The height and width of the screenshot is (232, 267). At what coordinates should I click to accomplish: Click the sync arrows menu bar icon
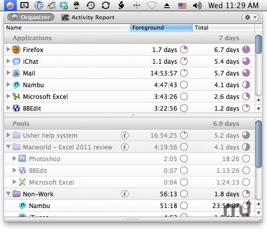(x=105, y=6)
